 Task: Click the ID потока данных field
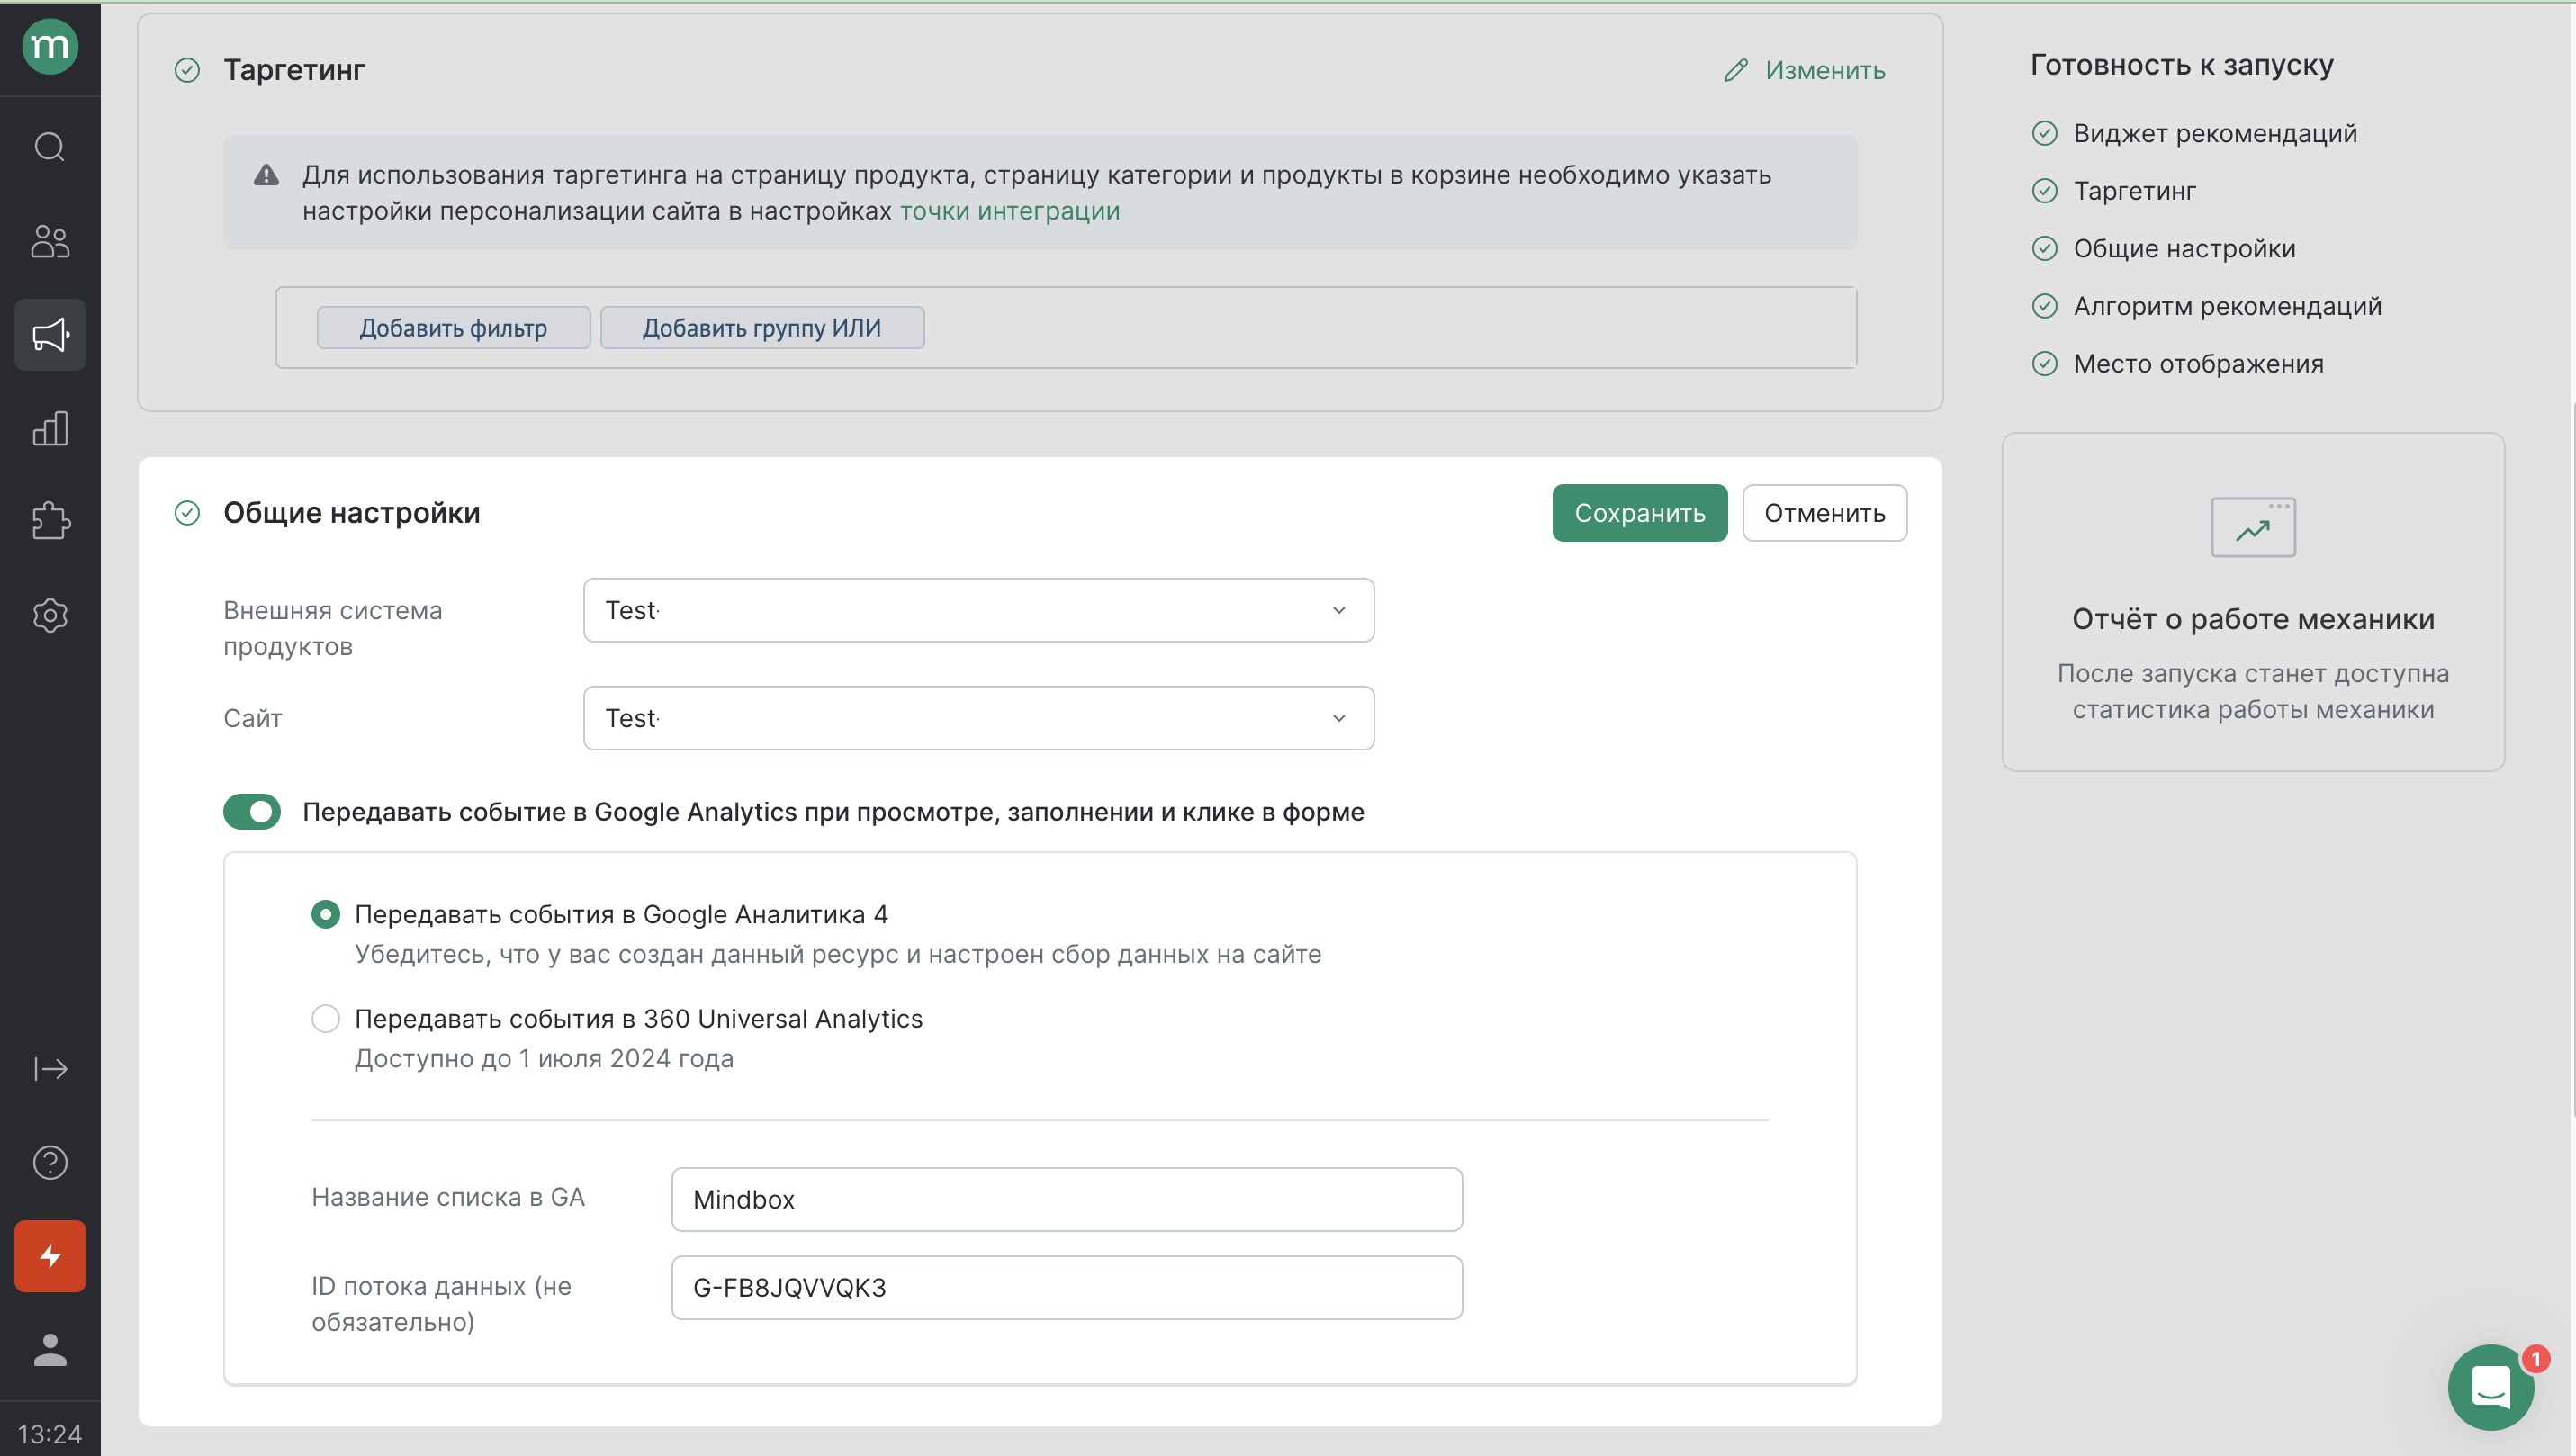point(1067,1287)
